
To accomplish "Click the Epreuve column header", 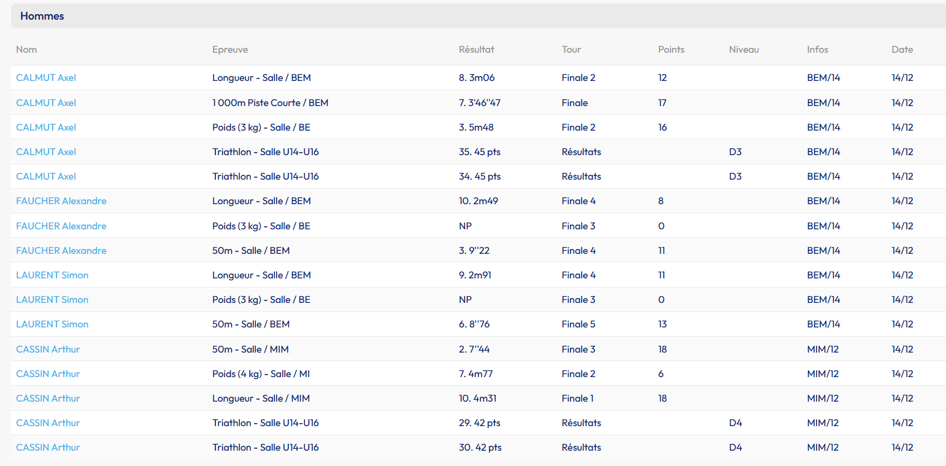I will click(230, 50).
